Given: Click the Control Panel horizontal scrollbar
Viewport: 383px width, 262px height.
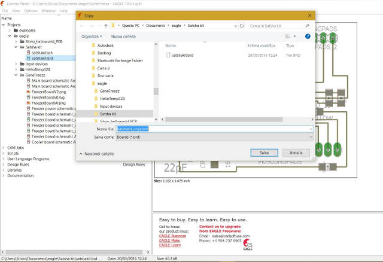Looking at the screenshot, I should [74, 252].
